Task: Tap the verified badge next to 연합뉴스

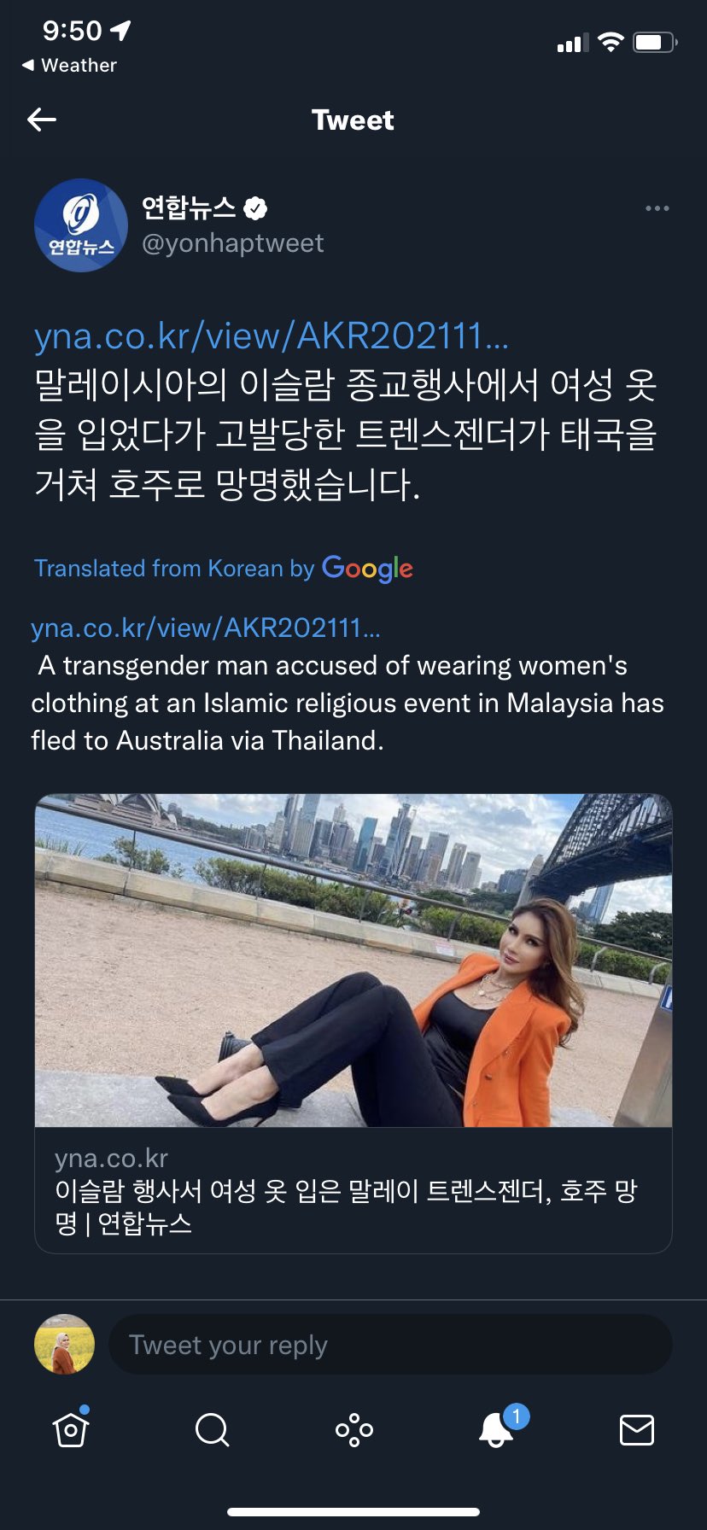Action: coord(255,207)
